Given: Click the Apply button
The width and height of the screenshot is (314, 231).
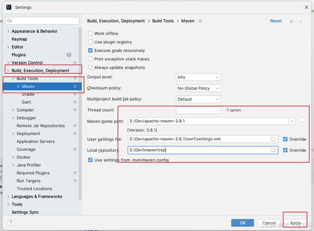Looking at the screenshot, I should (x=296, y=223).
